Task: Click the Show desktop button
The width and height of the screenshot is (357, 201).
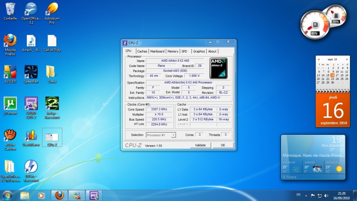Action: pyautogui.click(x=355, y=196)
